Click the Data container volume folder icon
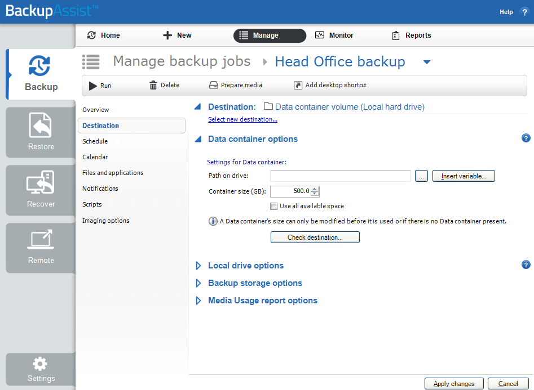Image resolution: width=534 pixels, height=390 pixels. point(268,106)
